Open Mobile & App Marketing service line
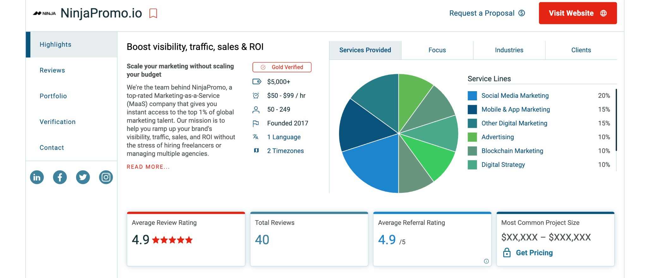The height and width of the screenshot is (278, 647). pos(516,109)
